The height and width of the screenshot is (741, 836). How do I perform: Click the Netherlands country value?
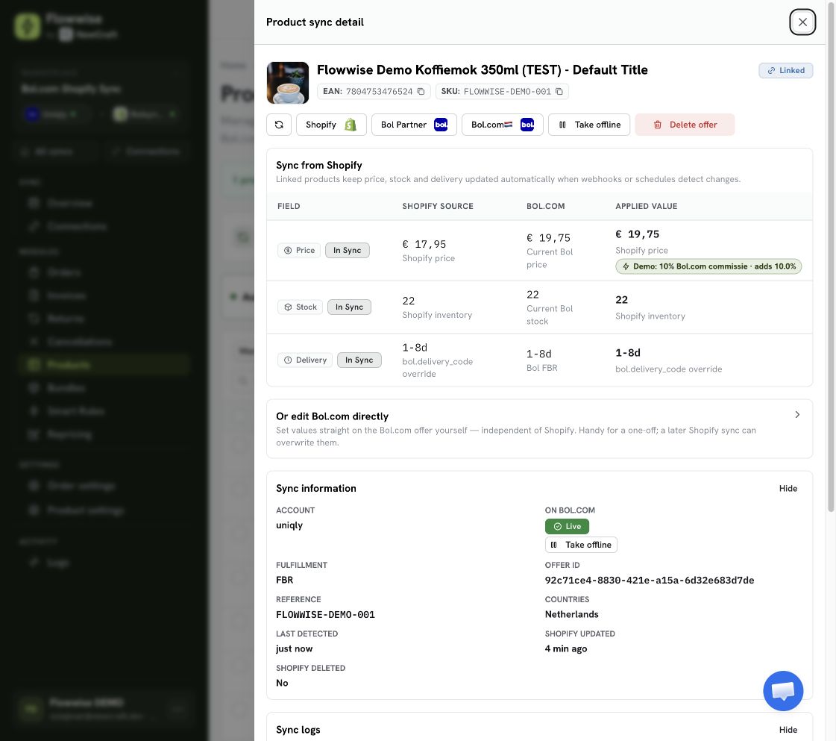click(x=571, y=614)
